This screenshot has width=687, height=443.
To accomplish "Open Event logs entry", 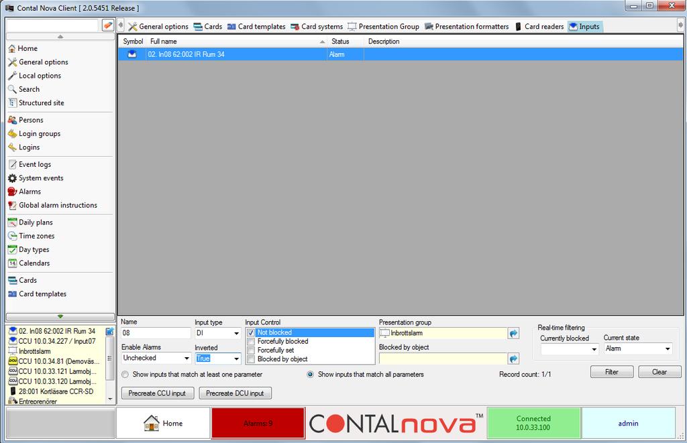I will tap(30, 164).
